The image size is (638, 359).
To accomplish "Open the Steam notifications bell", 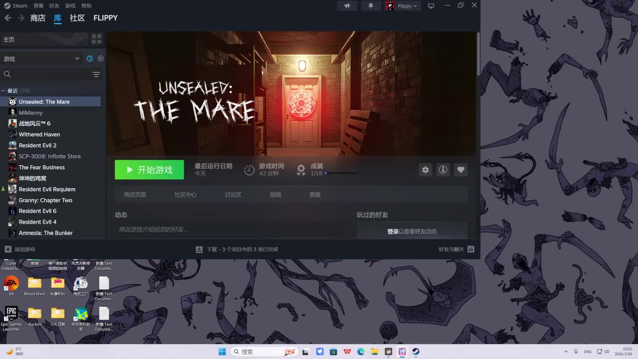I will click(370, 6).
